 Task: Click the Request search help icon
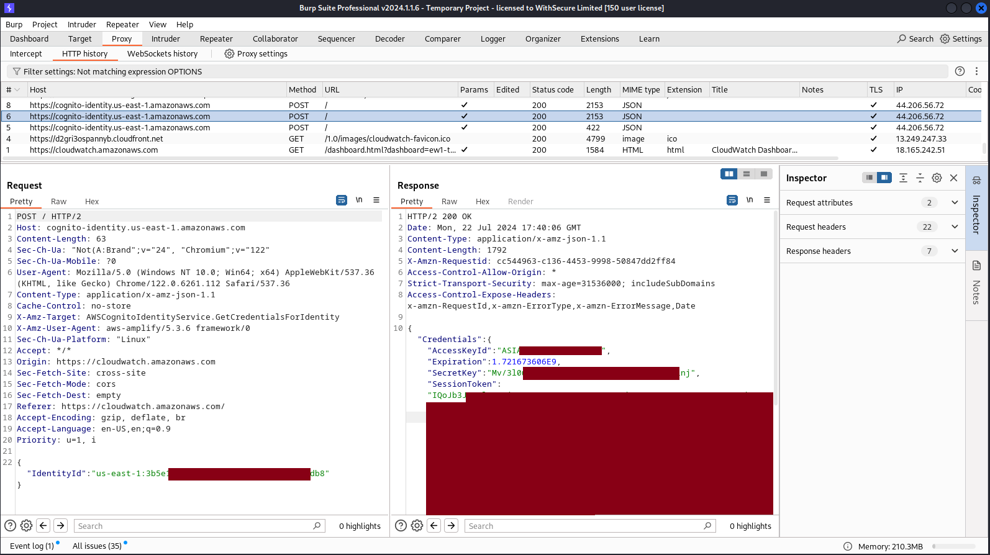coord(11,526)
